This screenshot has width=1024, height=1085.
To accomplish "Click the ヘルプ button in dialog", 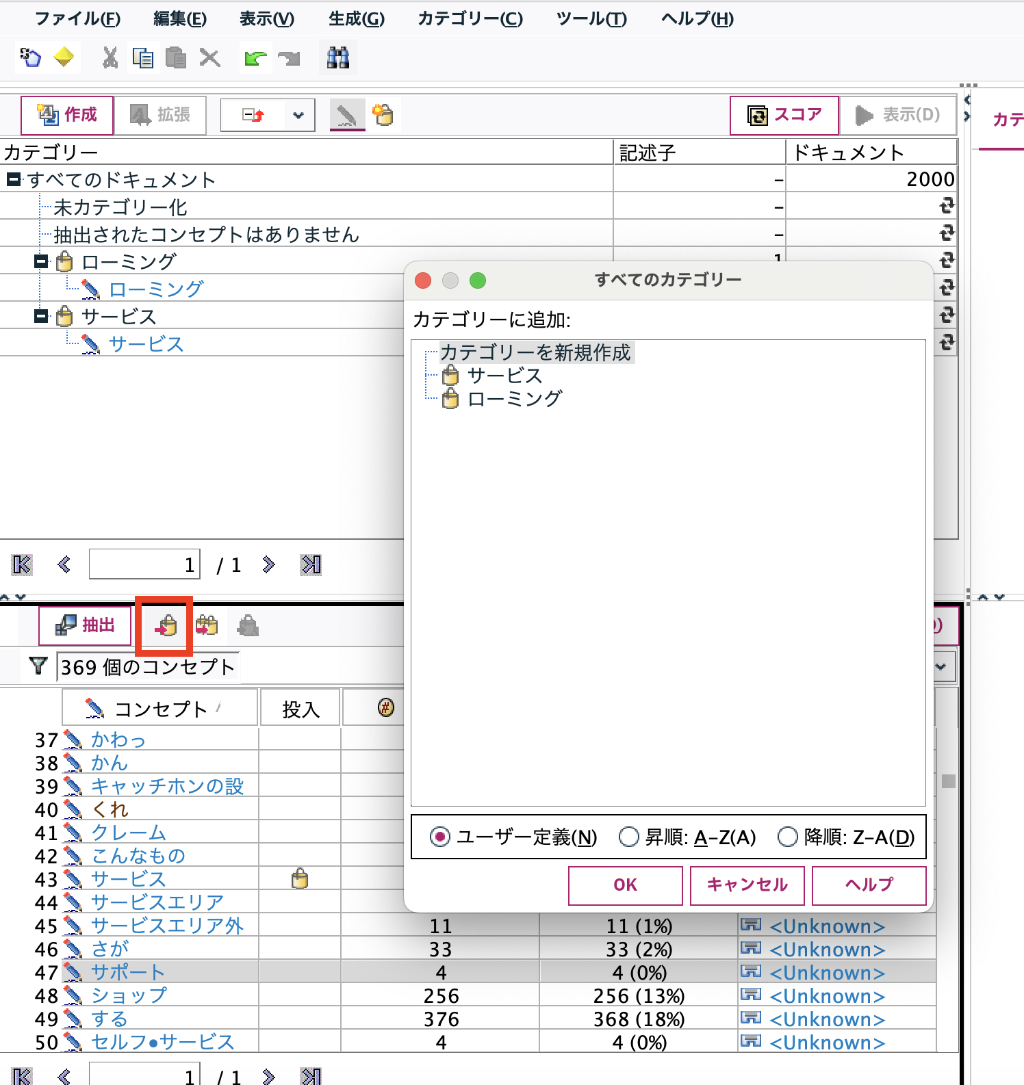I will click(869, 885).
